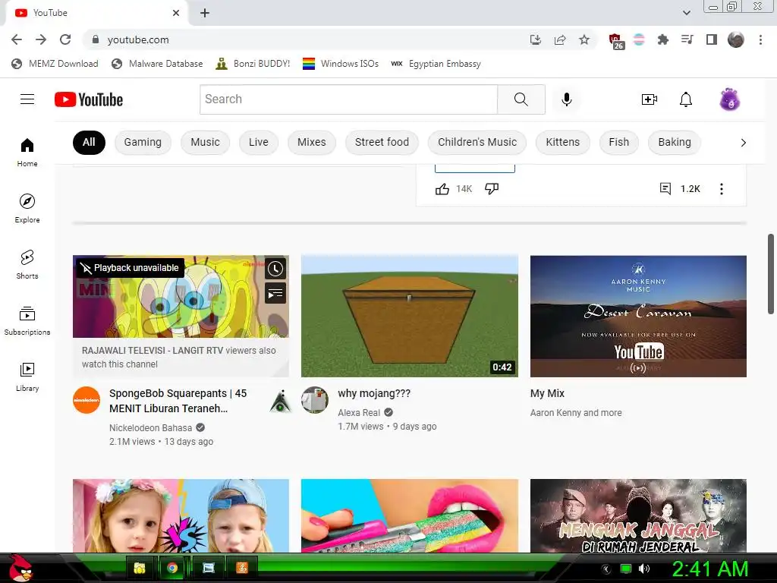
Task: Open the Chrome profile avatar
Action: (736, 39)
